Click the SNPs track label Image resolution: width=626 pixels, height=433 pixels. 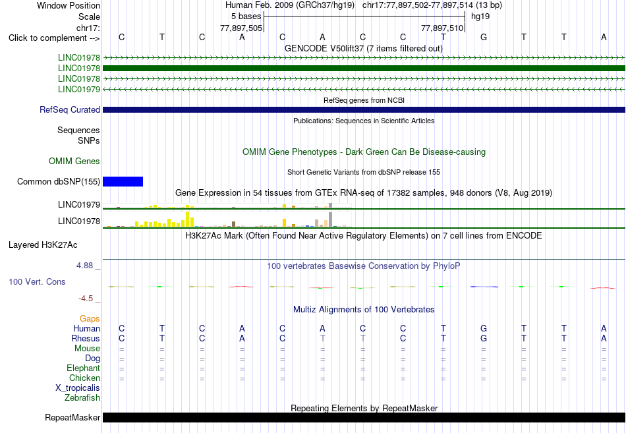(89, 140)
